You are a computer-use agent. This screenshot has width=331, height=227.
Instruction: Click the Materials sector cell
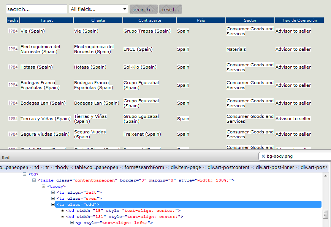[236, 49]
